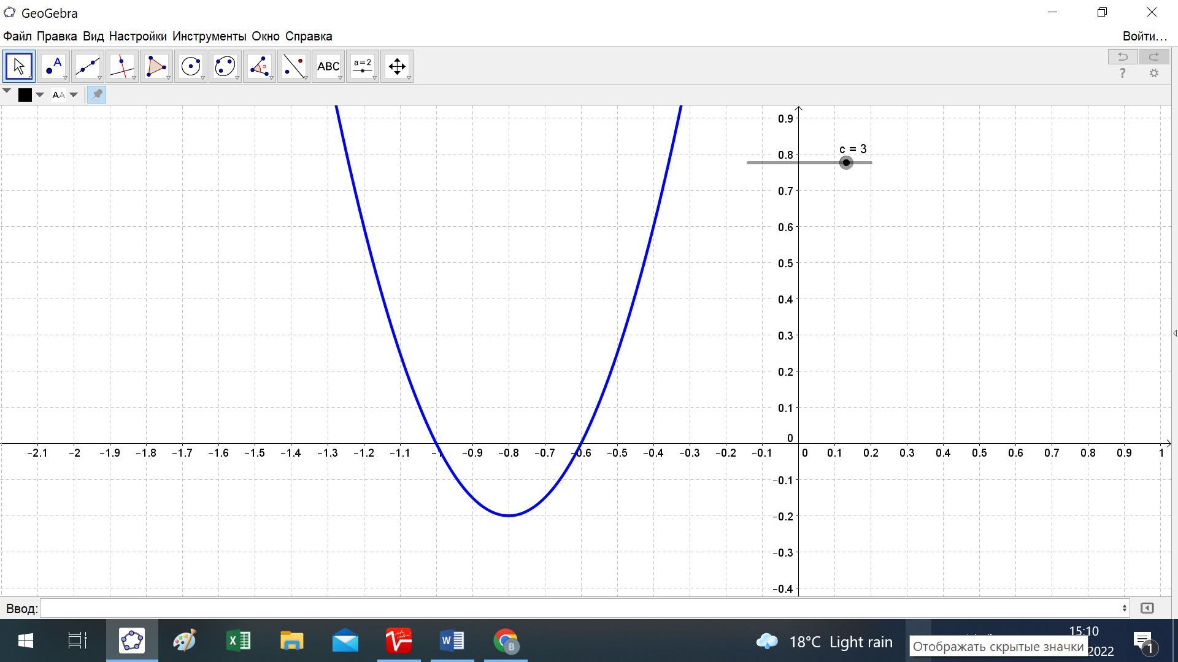
Task: Open the Инструменты menu
Action: pyautogui.click(x=209, y=36)
